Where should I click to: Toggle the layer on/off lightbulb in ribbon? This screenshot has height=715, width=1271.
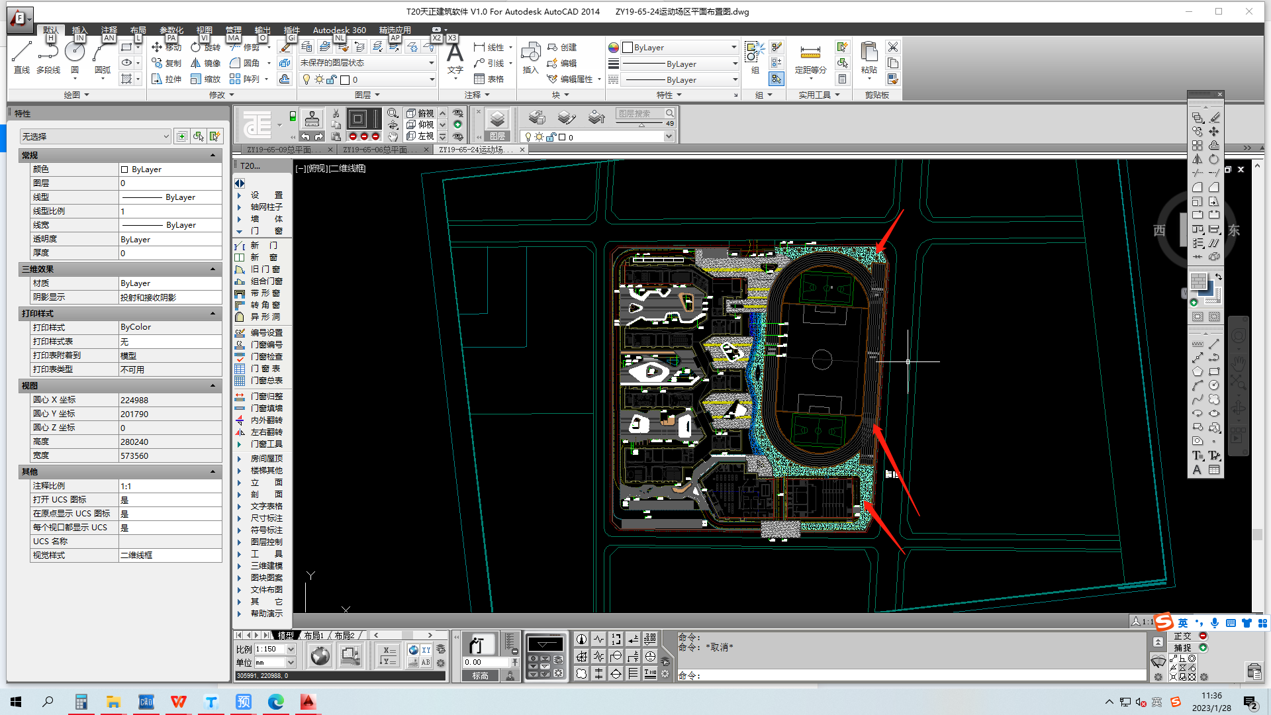pos(306,79)
